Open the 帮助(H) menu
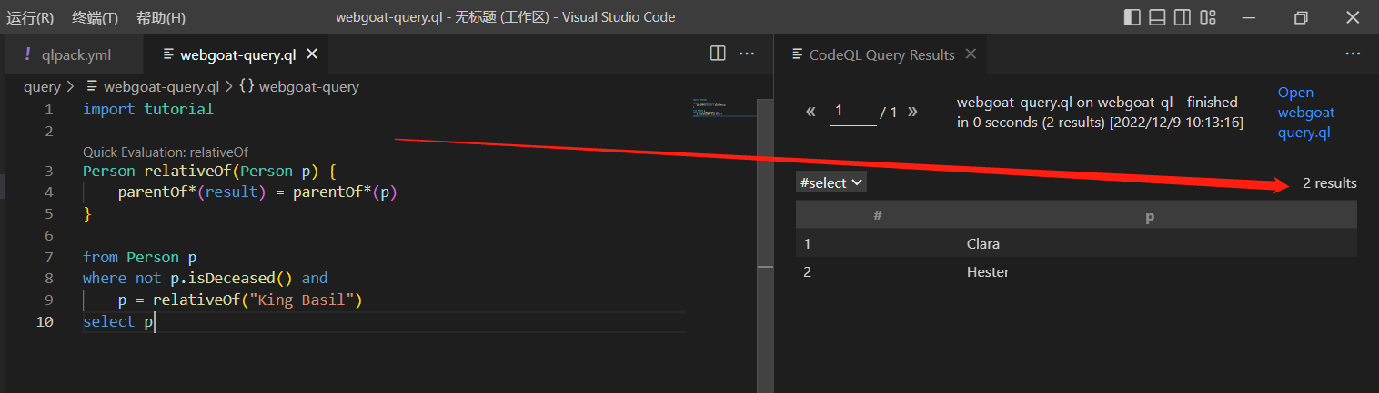1379x393 pixels. coord(161,17)
